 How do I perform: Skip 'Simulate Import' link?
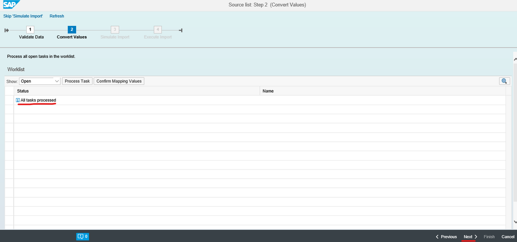[23, 16]
